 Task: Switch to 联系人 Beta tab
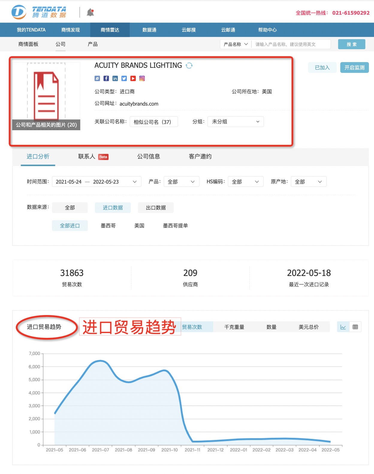point(93,156)
